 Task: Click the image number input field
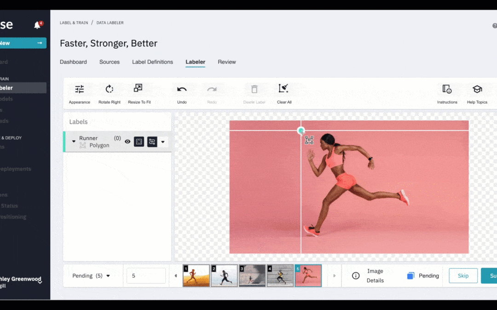[x=146, y=276]
